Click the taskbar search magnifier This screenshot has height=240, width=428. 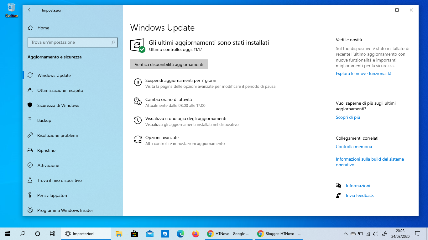[x=23, y=234]
